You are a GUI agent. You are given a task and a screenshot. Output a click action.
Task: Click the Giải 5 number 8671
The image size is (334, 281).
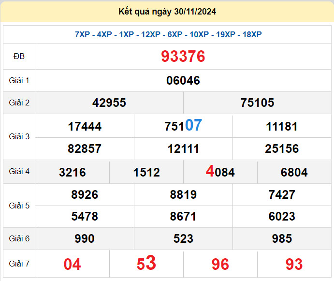pyautogui.click(x=183, y=216)
